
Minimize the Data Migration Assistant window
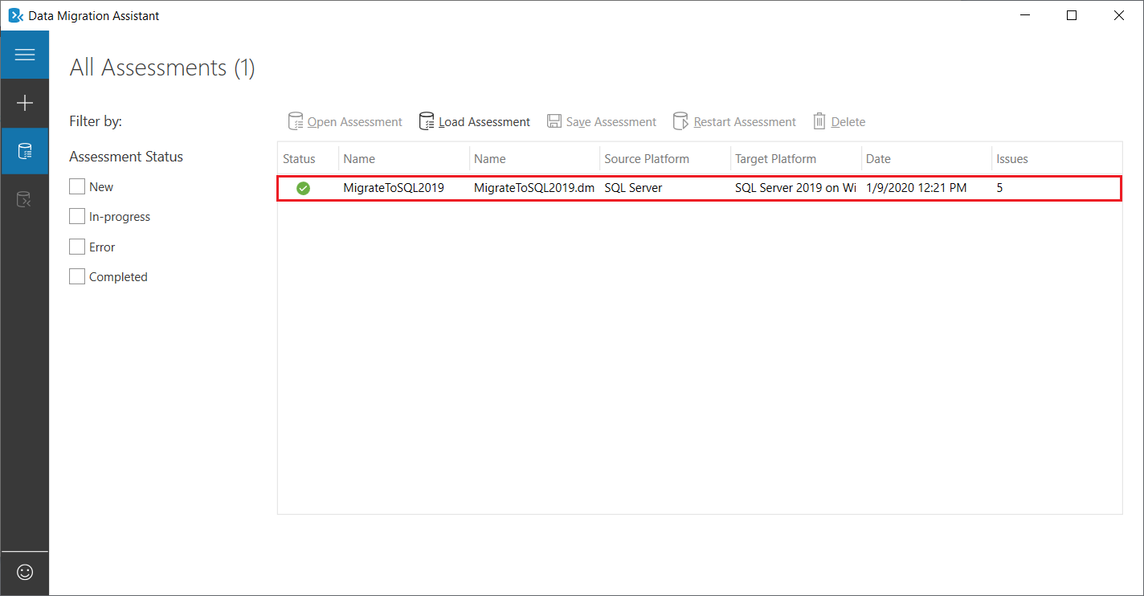(x=1026, y=15)
